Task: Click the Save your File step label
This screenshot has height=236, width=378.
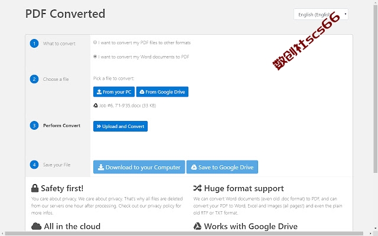Action: click(x=57, y=165)
